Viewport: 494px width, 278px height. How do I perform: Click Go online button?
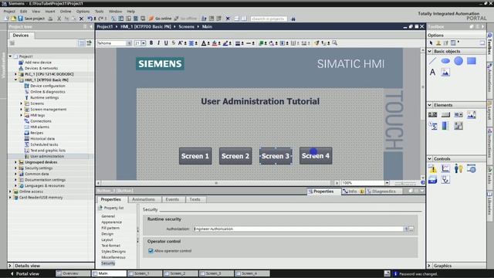(x=161, y=19)
